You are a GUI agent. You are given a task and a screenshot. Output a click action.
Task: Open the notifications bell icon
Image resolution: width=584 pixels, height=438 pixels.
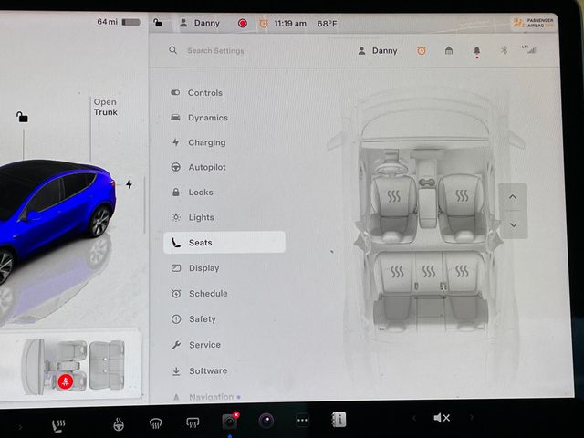476,51
